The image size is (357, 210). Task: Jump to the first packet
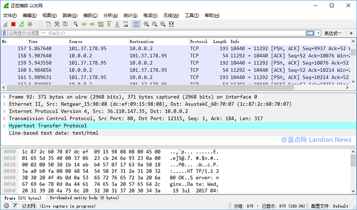[109, 24]
